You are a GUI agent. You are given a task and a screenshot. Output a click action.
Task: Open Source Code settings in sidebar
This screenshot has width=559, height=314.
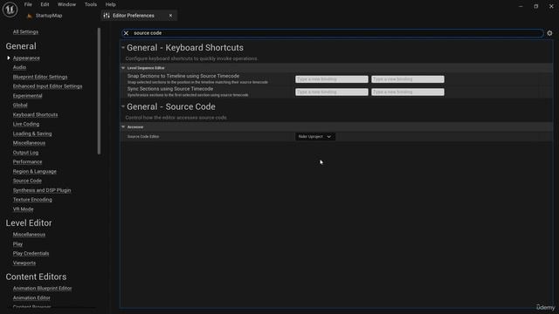click(x=27, y=181)
